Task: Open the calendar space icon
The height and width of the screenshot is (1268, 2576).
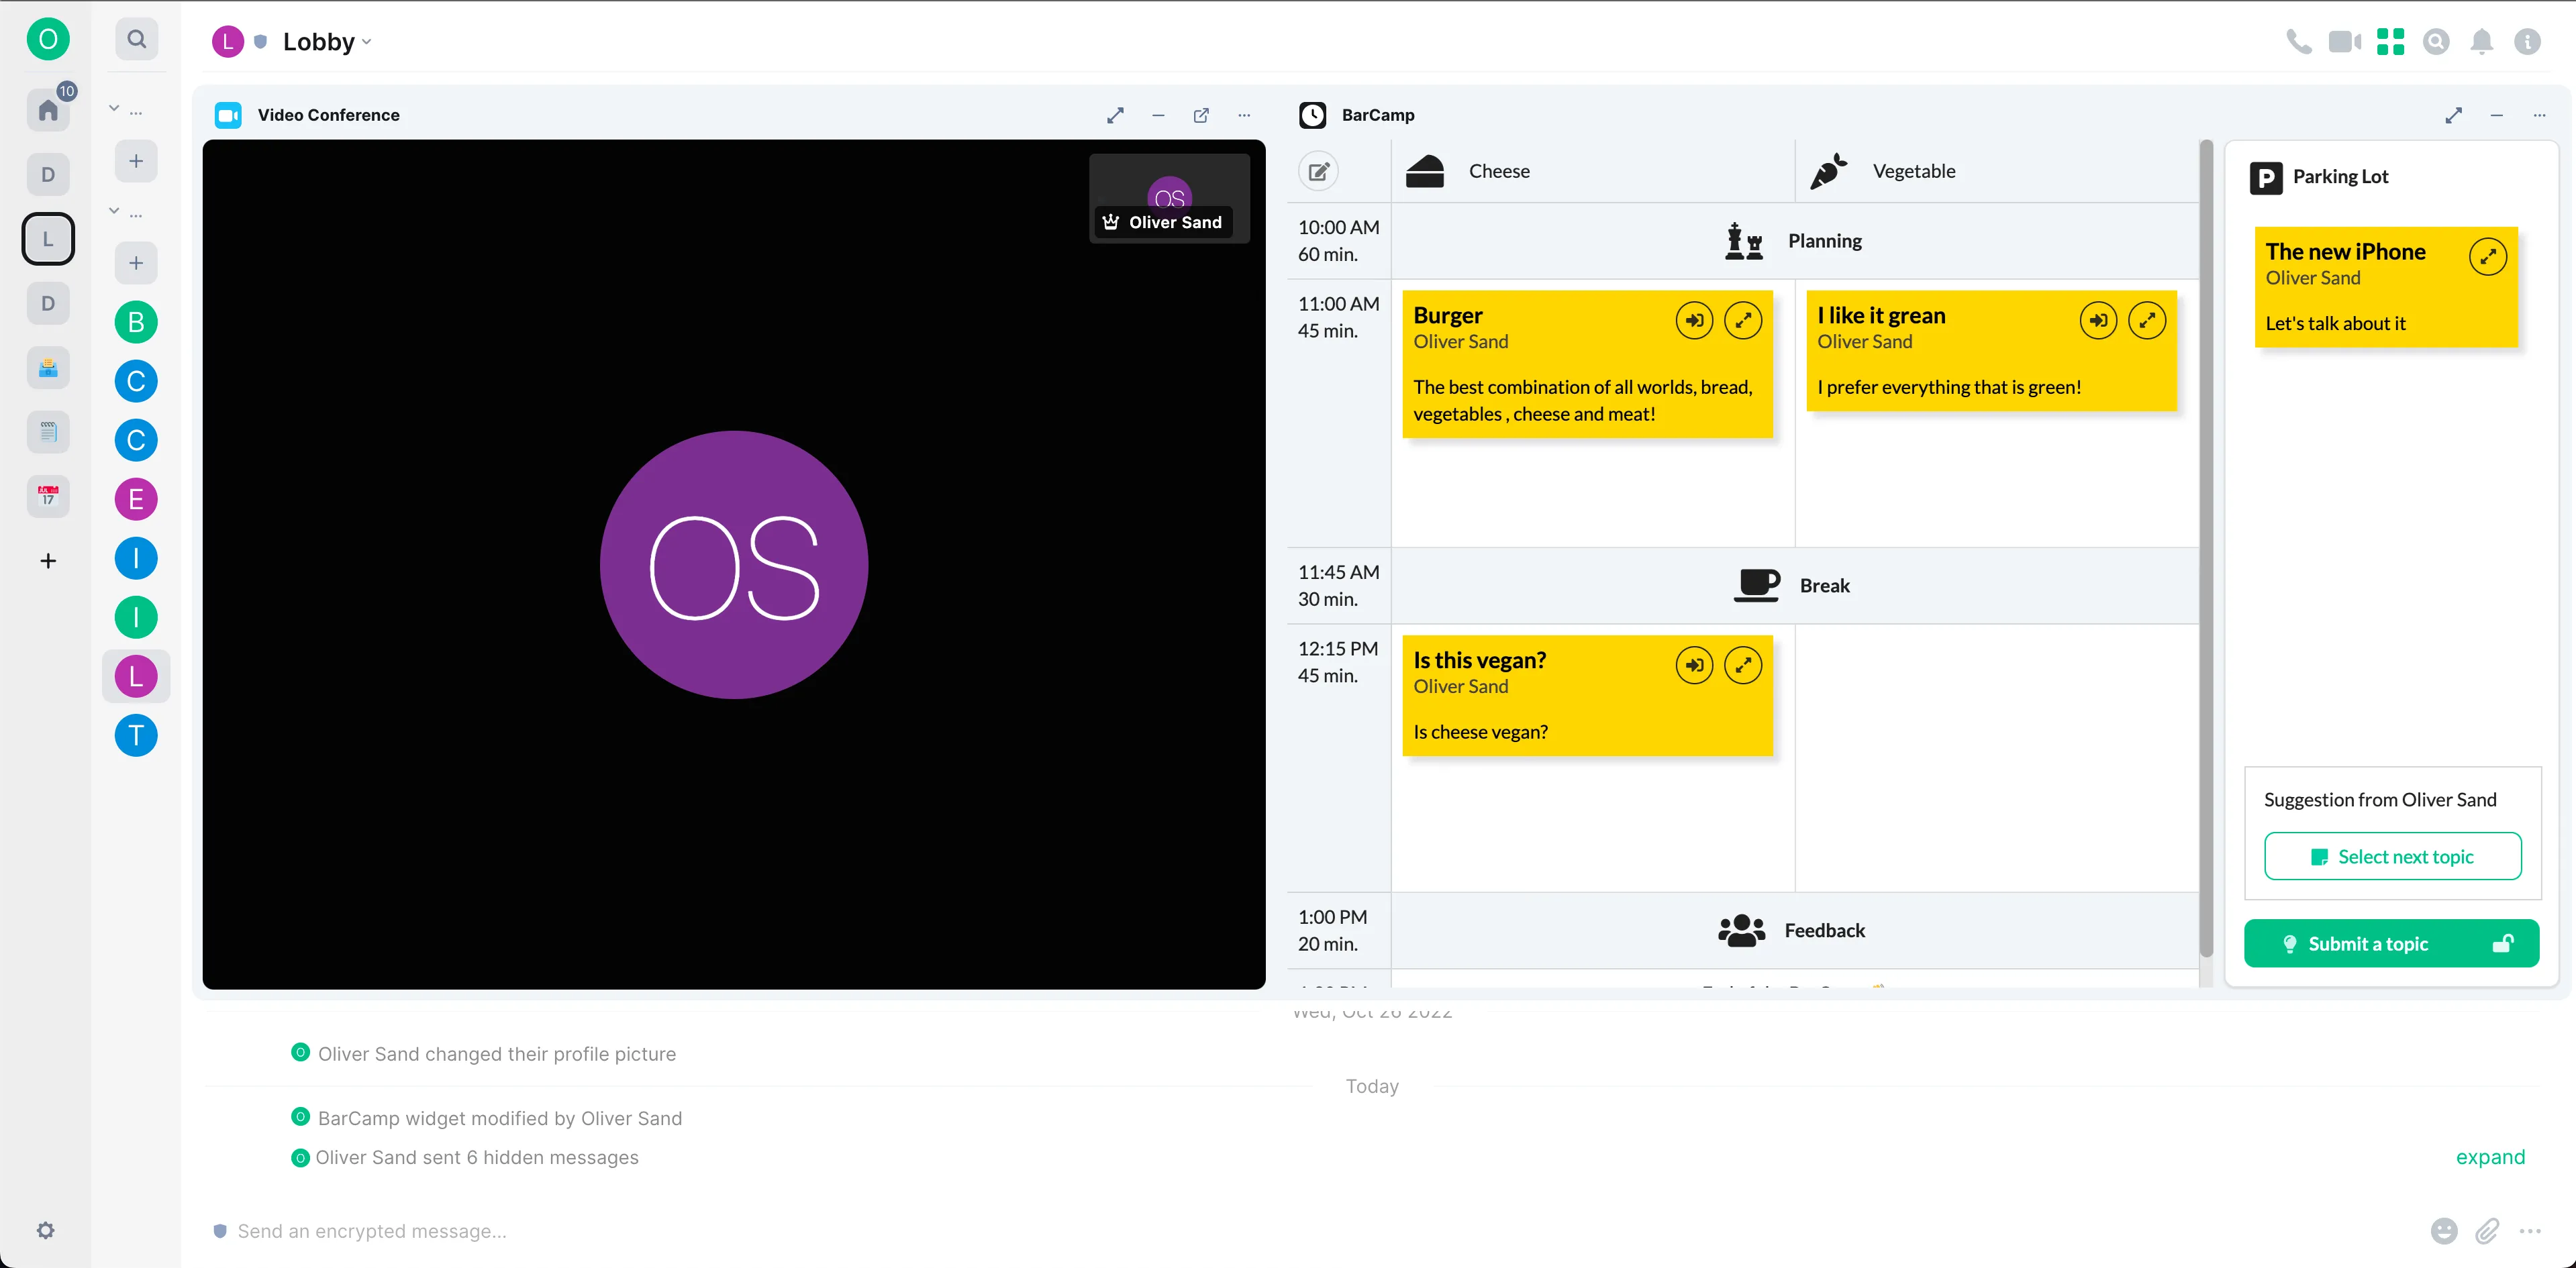Action: (x=48, y=496)
